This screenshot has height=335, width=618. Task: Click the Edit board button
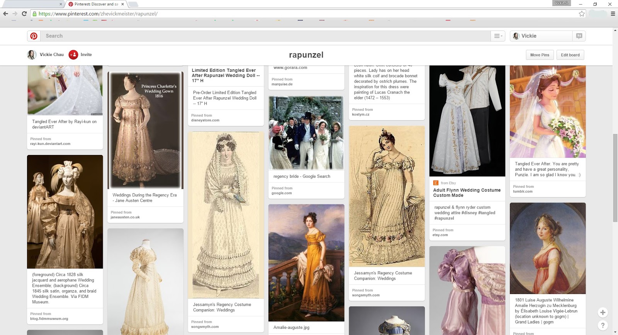tap(570, 55)
